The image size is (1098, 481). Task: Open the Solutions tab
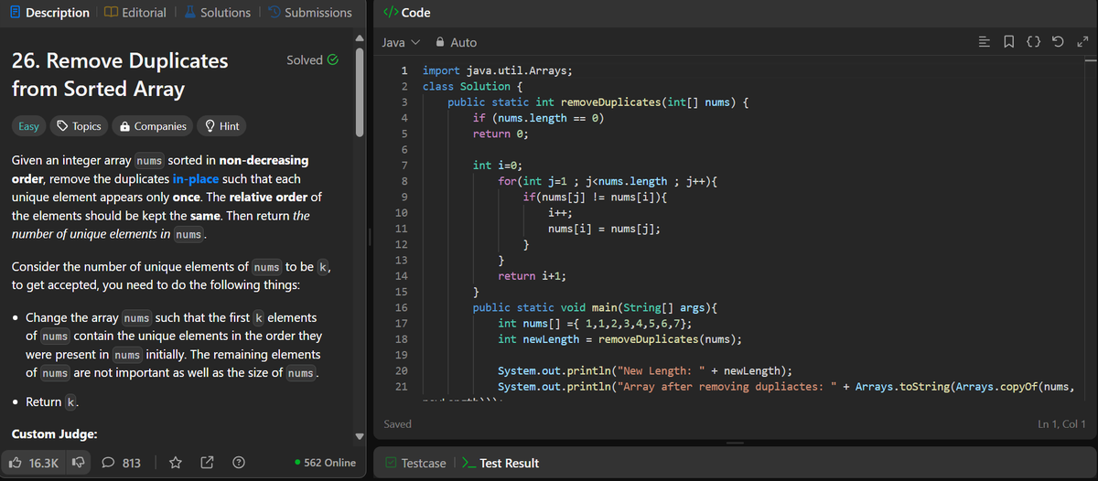tap(218, 13)
